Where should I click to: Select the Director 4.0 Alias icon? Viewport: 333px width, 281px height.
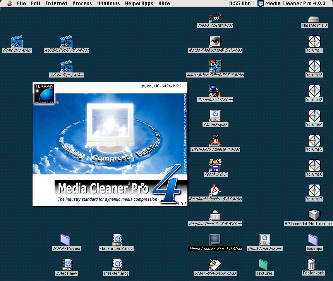point(215,91)
